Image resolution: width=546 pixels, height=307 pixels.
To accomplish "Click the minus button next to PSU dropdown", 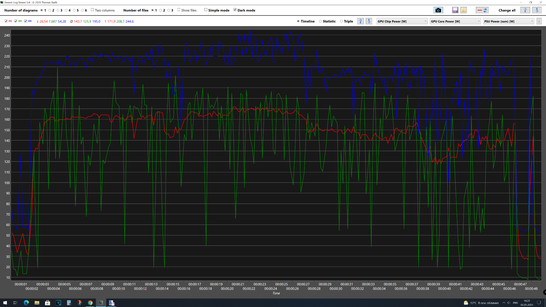I will coord(539,21).
